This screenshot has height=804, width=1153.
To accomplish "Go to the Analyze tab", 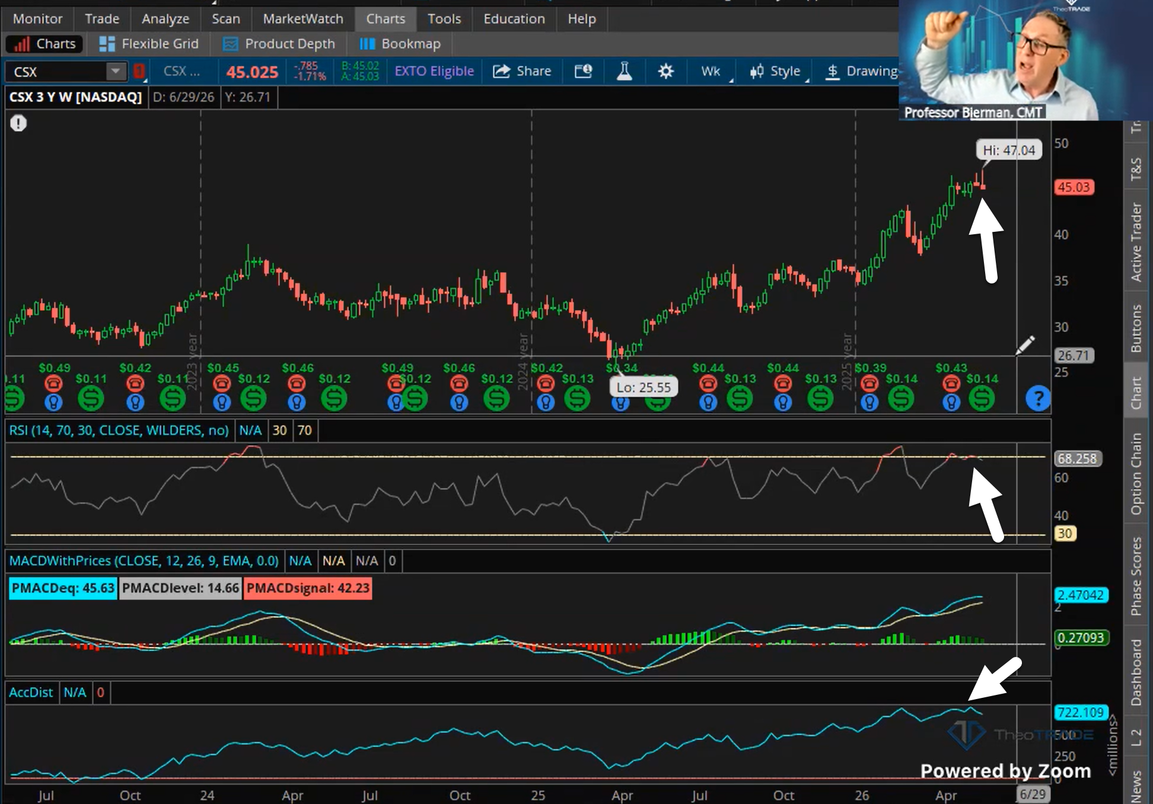I will [165, 19].
